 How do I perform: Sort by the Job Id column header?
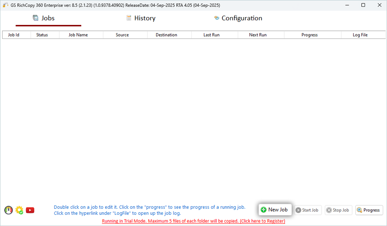(x=14, y=35)
